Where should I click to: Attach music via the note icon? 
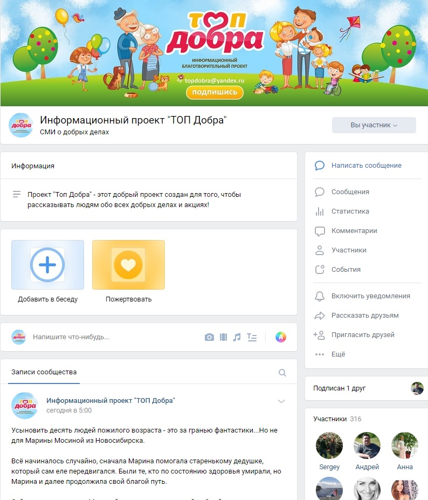[237, 337]
